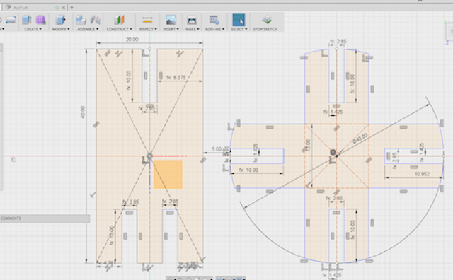Select the Ø40.00 diameter dimension
Screen dimensions: 453x280
click(360, 139)
